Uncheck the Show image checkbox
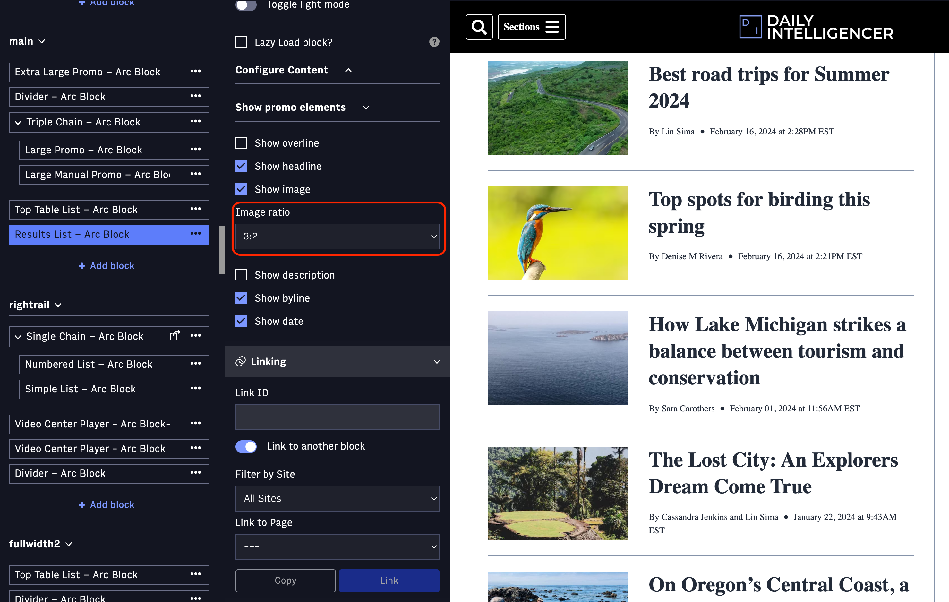This screenshot has width=949, height=602. 241,189
